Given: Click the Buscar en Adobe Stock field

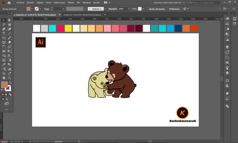Looking at the screenshot, I should pos(205,2).
